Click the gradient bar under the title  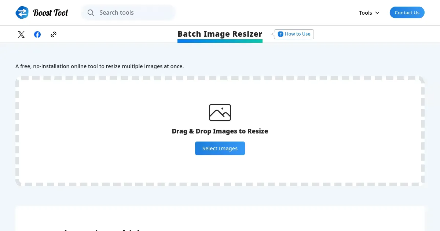click(220, 41)
